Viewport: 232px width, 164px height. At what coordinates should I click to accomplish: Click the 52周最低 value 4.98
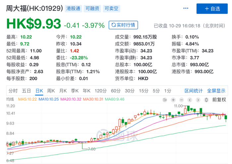pos(34,58)
